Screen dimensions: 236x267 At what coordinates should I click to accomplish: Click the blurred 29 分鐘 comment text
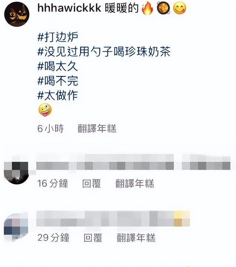(113, 219)
